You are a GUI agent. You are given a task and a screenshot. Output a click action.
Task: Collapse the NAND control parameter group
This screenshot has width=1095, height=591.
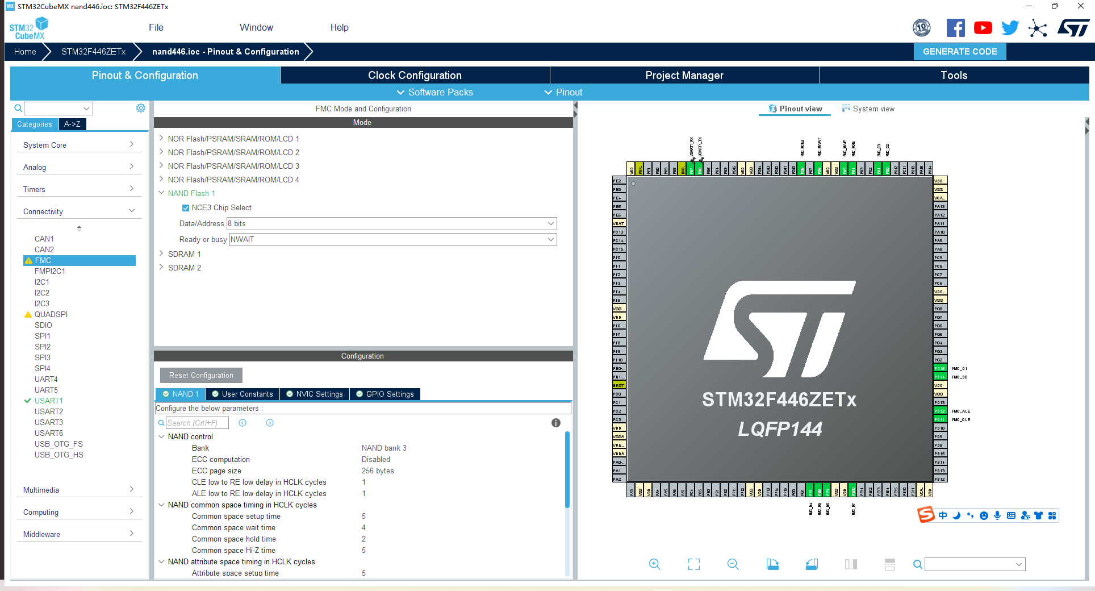(161, 436)
